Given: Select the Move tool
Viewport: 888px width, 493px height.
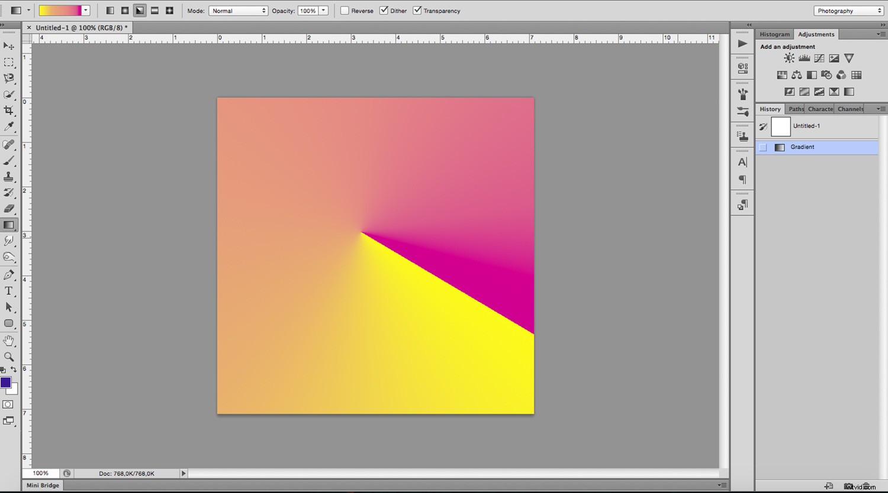Looking at the screenshot, I should click(x=8, y=46).
